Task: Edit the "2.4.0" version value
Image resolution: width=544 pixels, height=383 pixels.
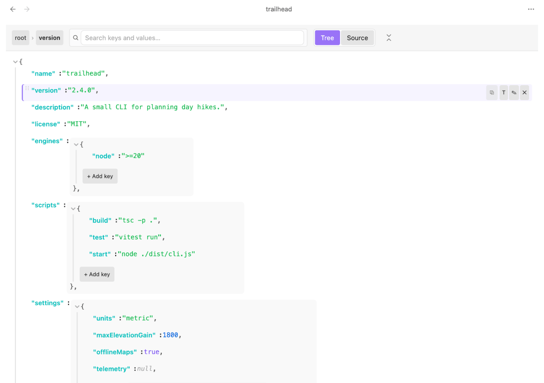Action: [x=82, y=91]
